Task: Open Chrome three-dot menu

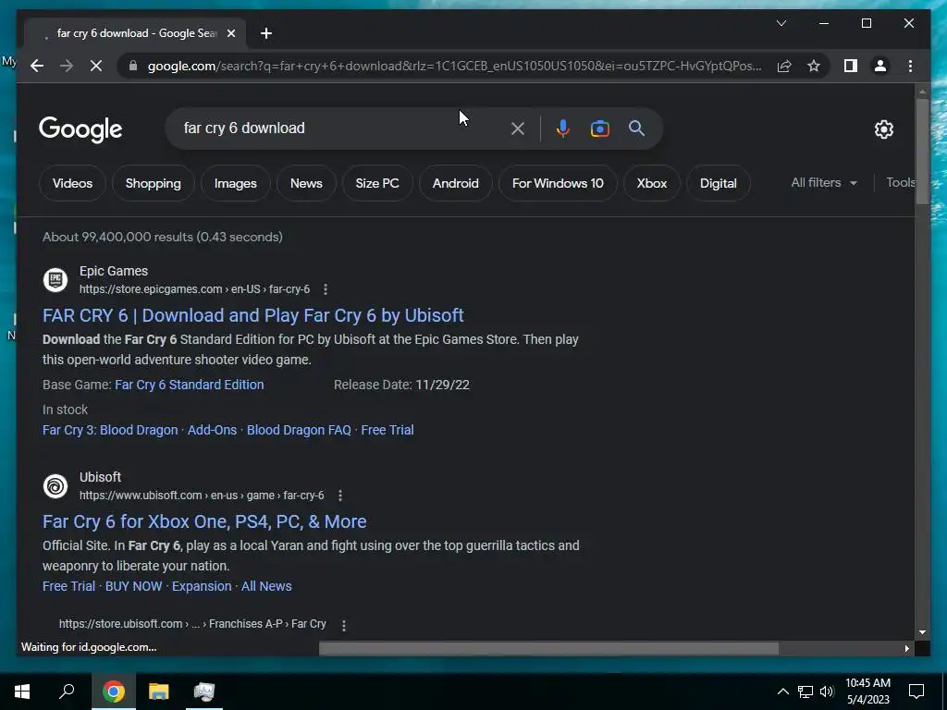Action: click(910, 66)
